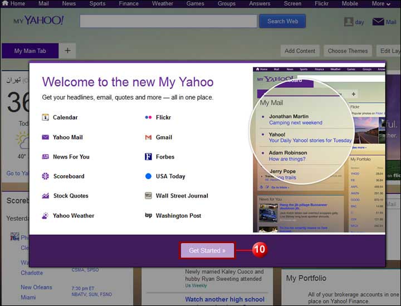Open Flickr in top navigation
This screenshot has width=401, height=306.
(321, 3)
